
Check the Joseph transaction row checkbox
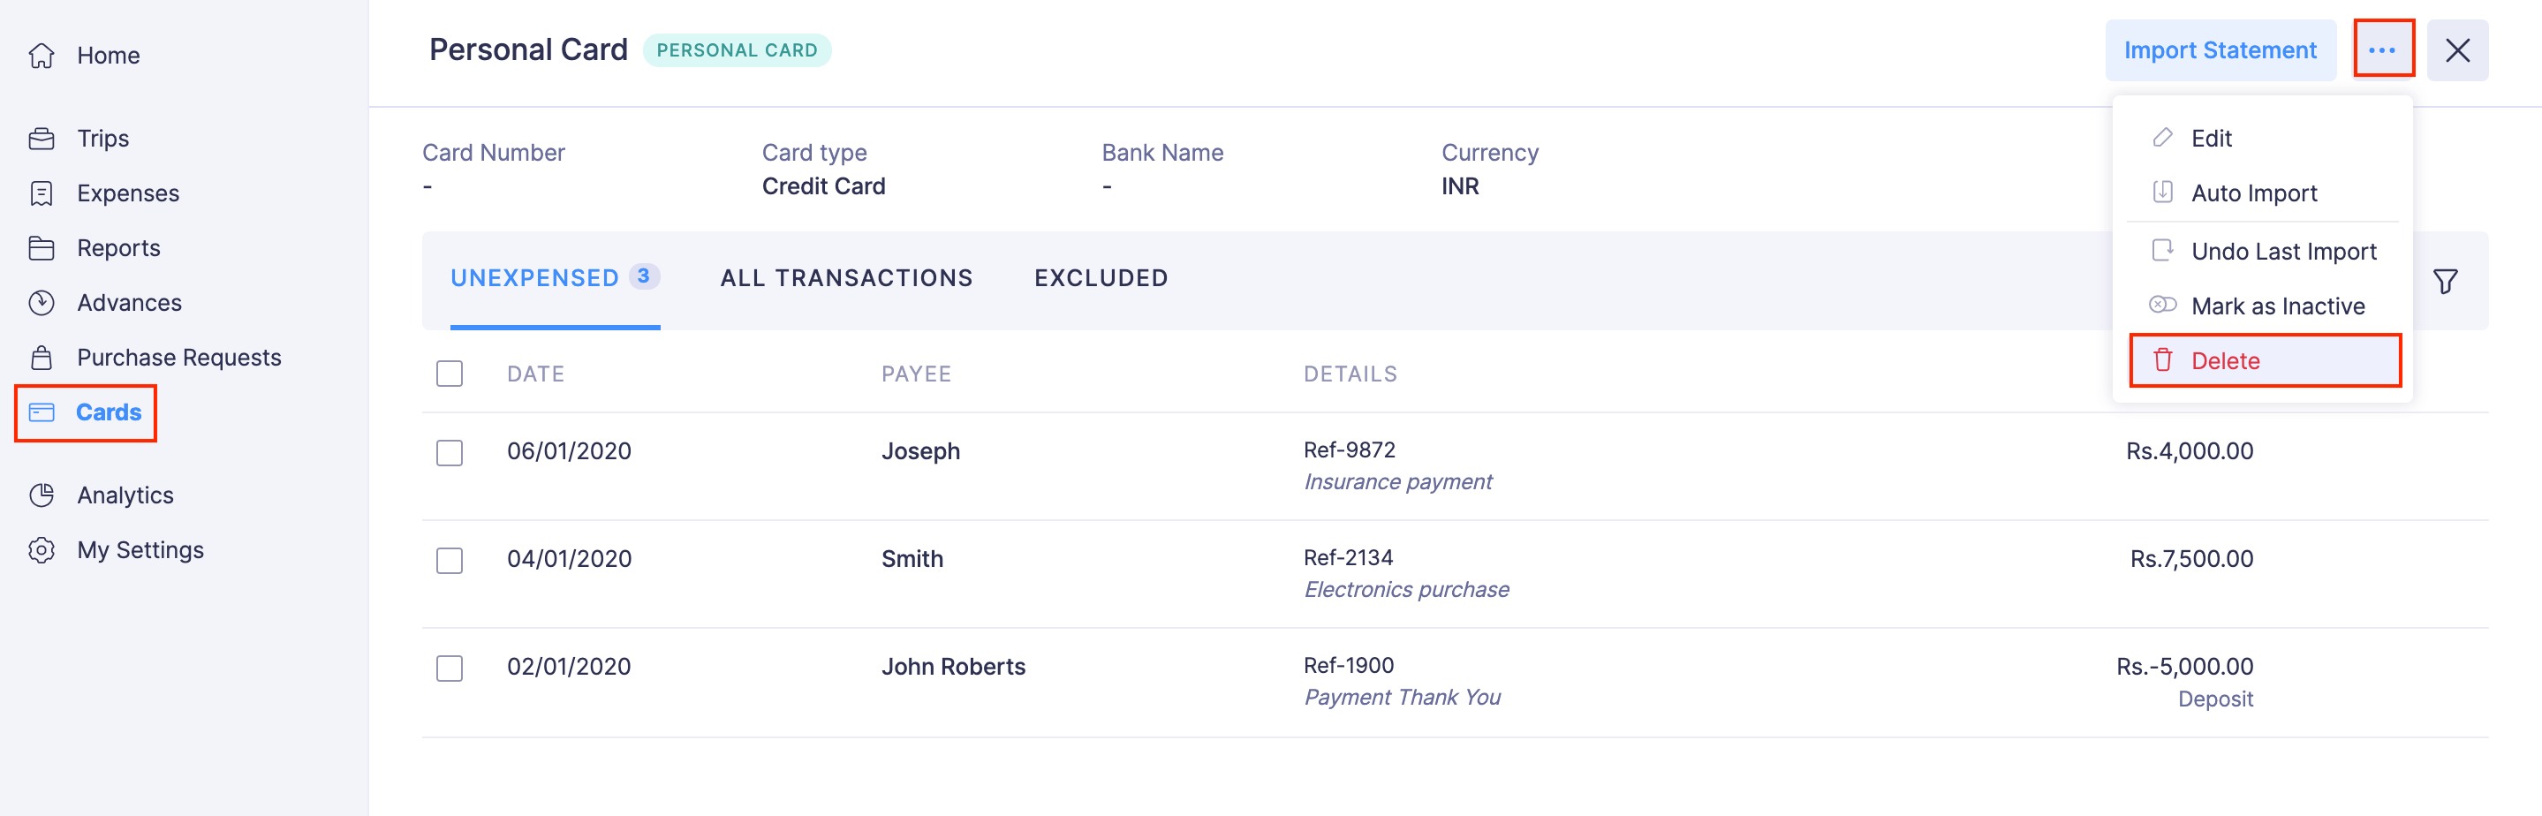coord(450,453)
